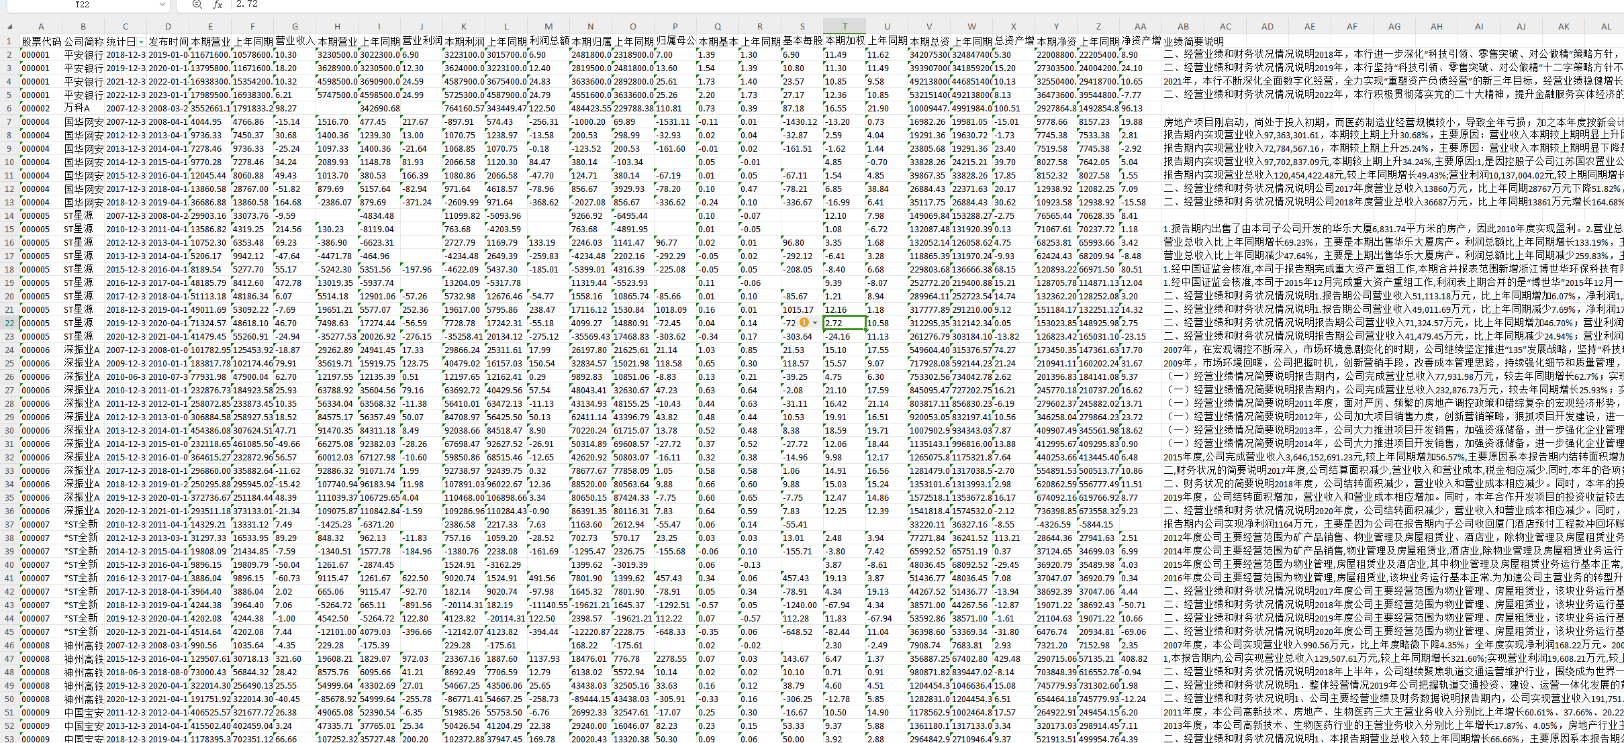Click cell B6 containing 万科A
This screenshot has width=1624, height=743.
coord(83,108)
